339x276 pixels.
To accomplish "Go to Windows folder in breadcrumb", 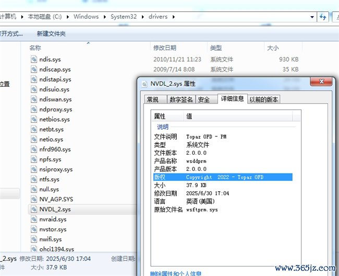I will pos(86,17).
